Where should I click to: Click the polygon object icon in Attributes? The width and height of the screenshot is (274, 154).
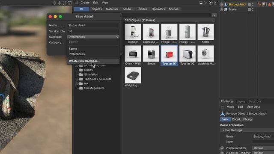pos(223,114)
